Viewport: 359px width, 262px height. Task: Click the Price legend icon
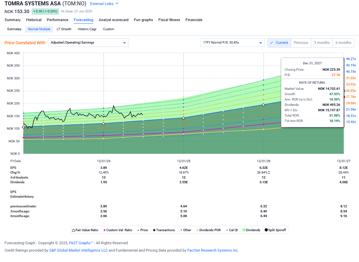pyautogui.click(x=138, y=230)
